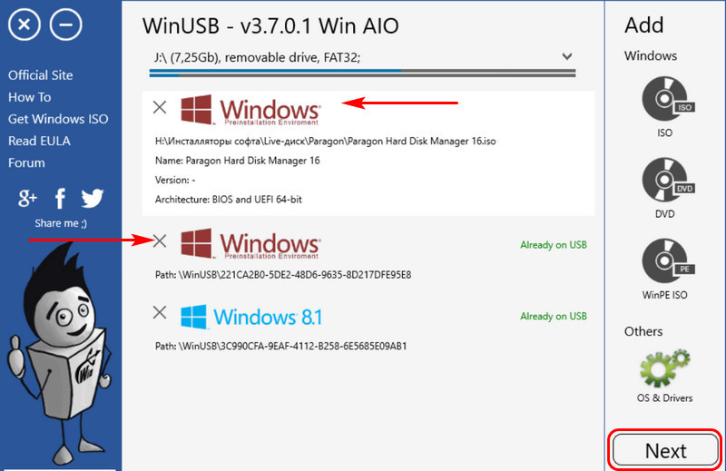This screenshot has height=471, width=726.
Task: Remove the Windows 8.1 entry
Action: [160, 312]
